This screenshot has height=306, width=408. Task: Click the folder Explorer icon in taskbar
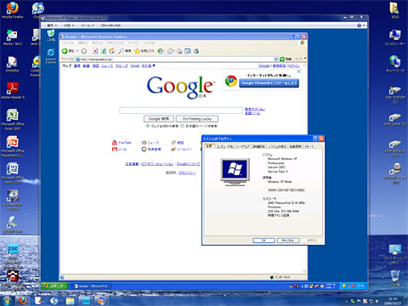pos(70,301)
